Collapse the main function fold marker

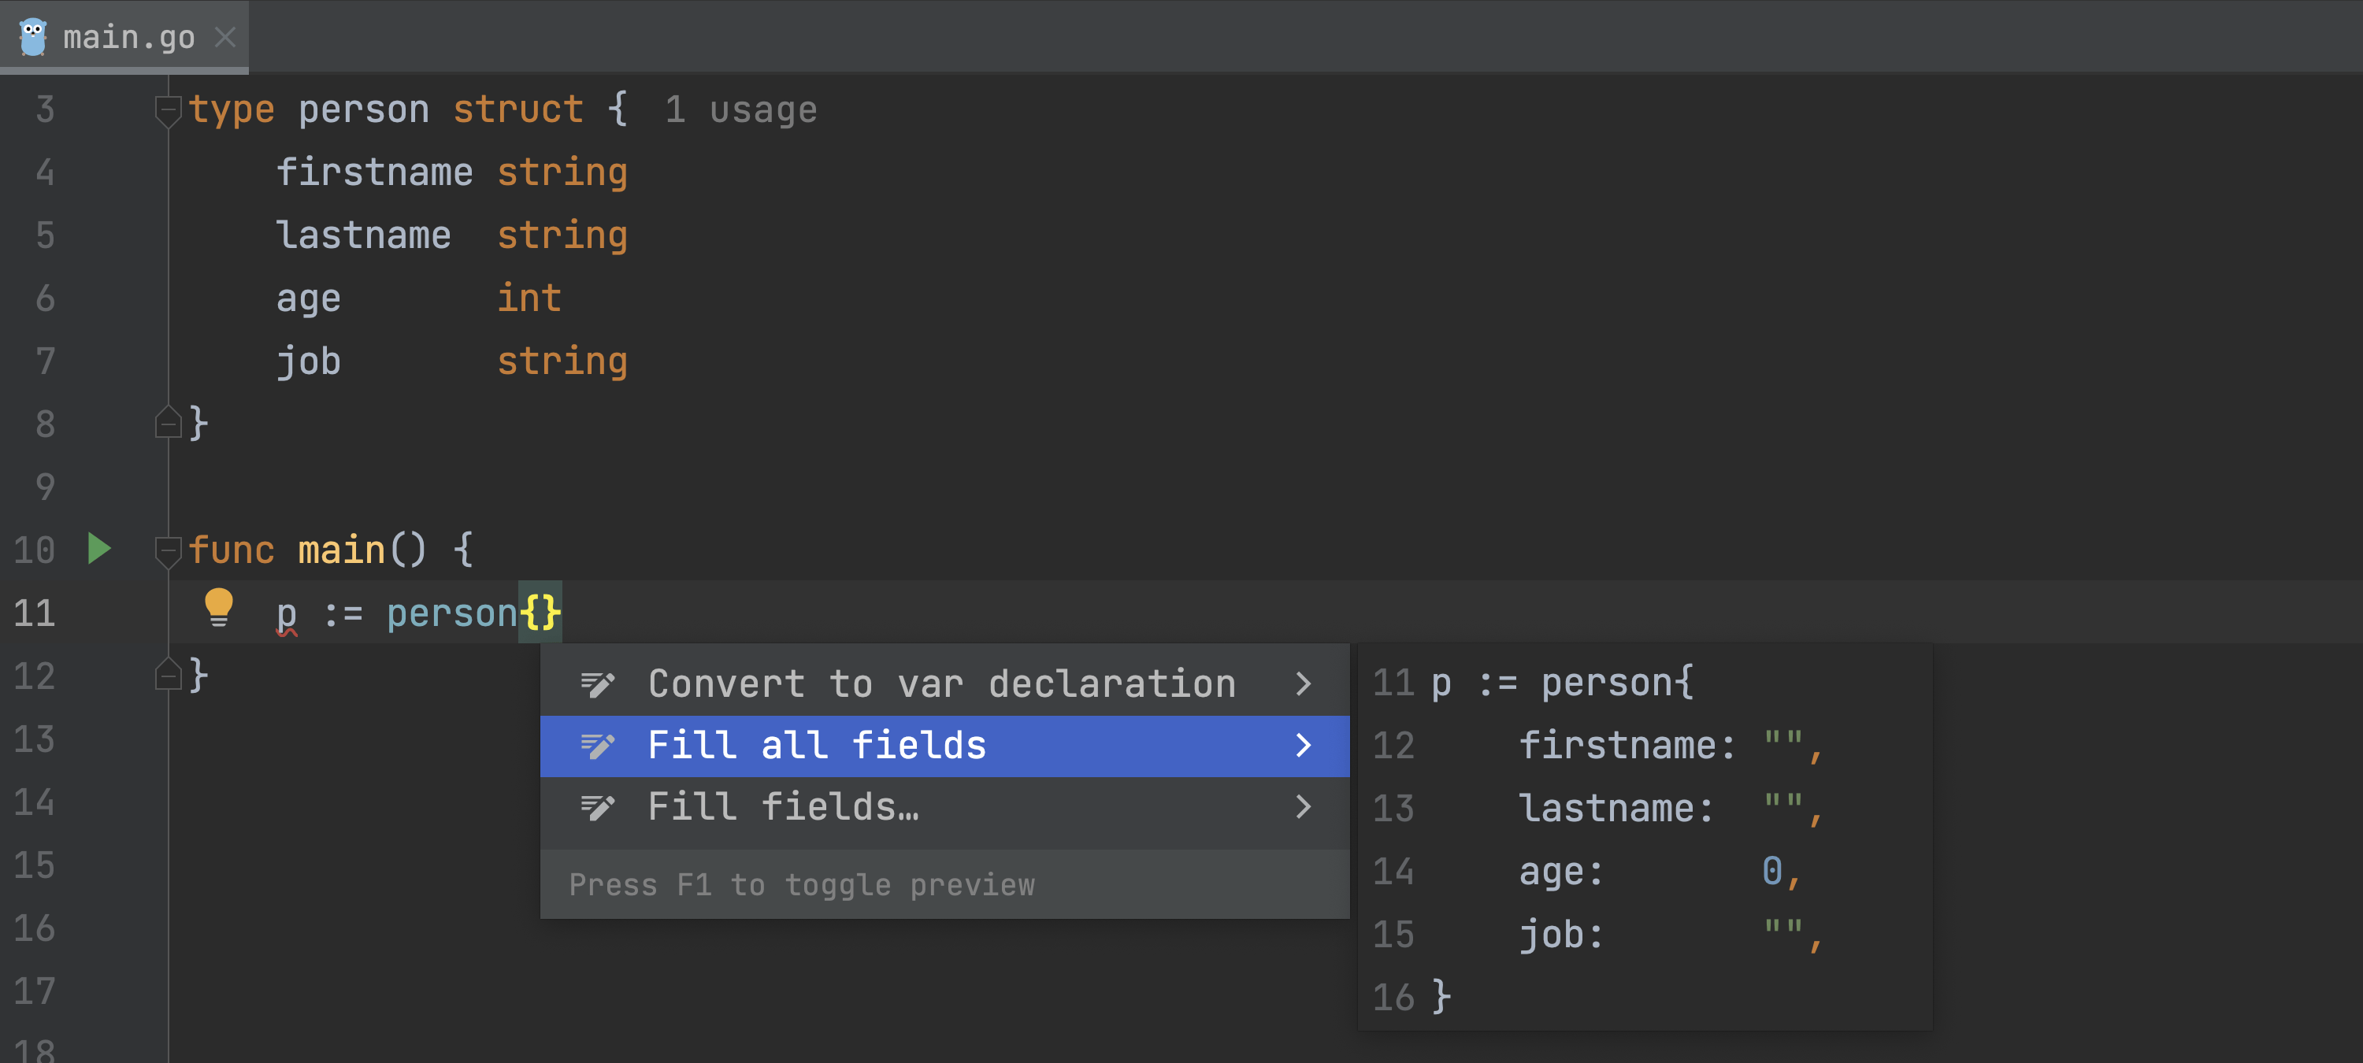tap(168, 551)
